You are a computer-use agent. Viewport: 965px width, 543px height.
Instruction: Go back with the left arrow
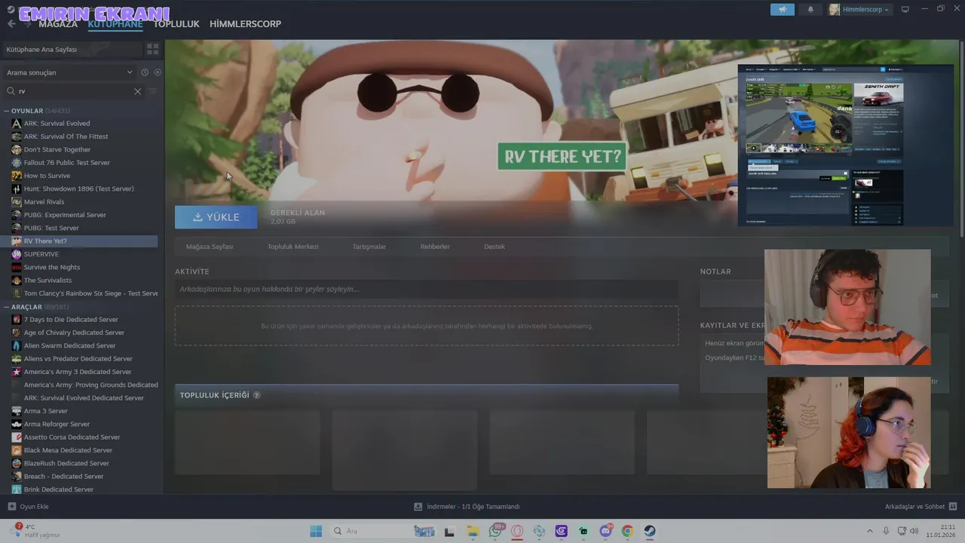pos(11,24)
